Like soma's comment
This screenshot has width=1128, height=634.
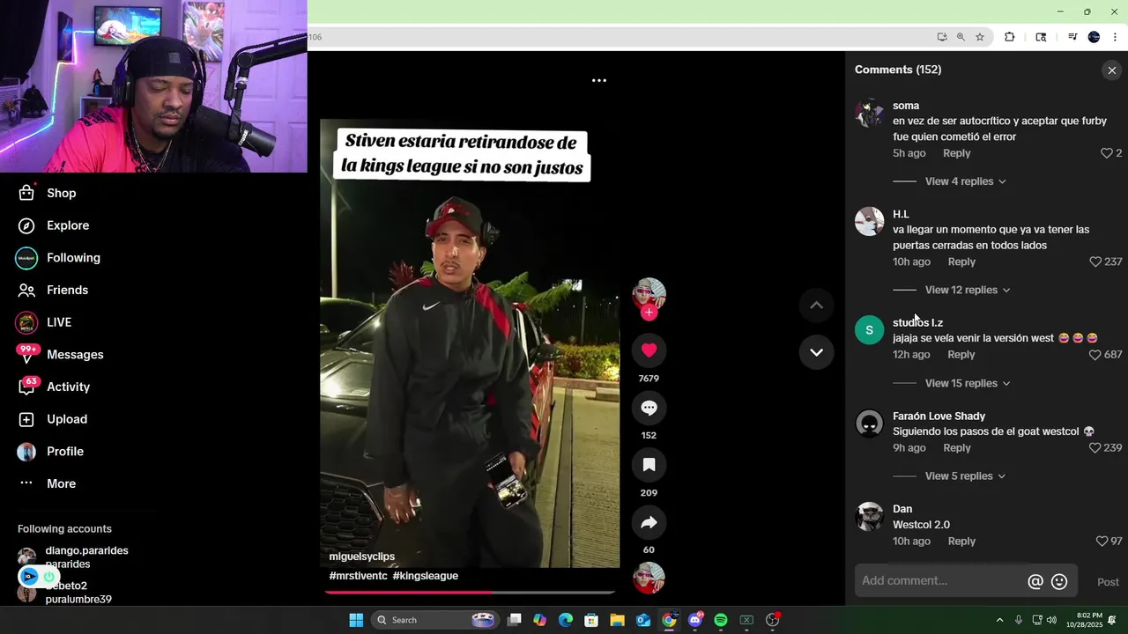click(x=1107, y=153)
